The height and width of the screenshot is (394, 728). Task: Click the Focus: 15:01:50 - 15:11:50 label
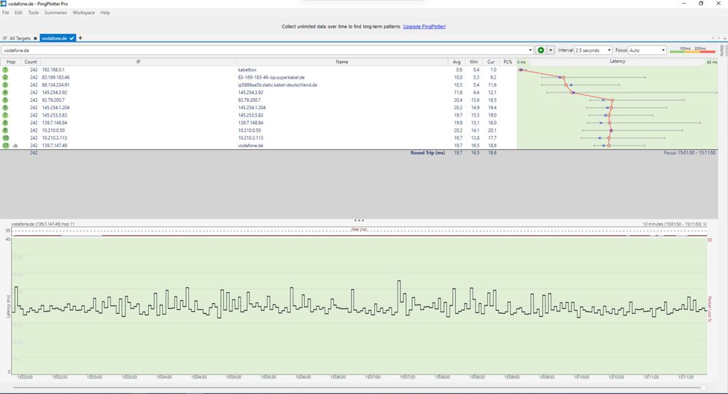[689, 152]
